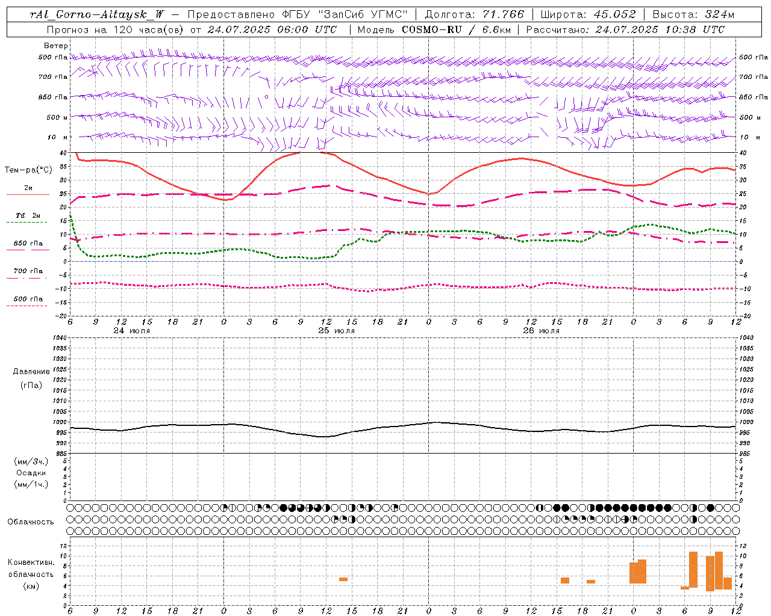Viewport: 771px width, 616px height.
Task: Click the 2м temperature legend entry
Action: (x=28, y=188)
